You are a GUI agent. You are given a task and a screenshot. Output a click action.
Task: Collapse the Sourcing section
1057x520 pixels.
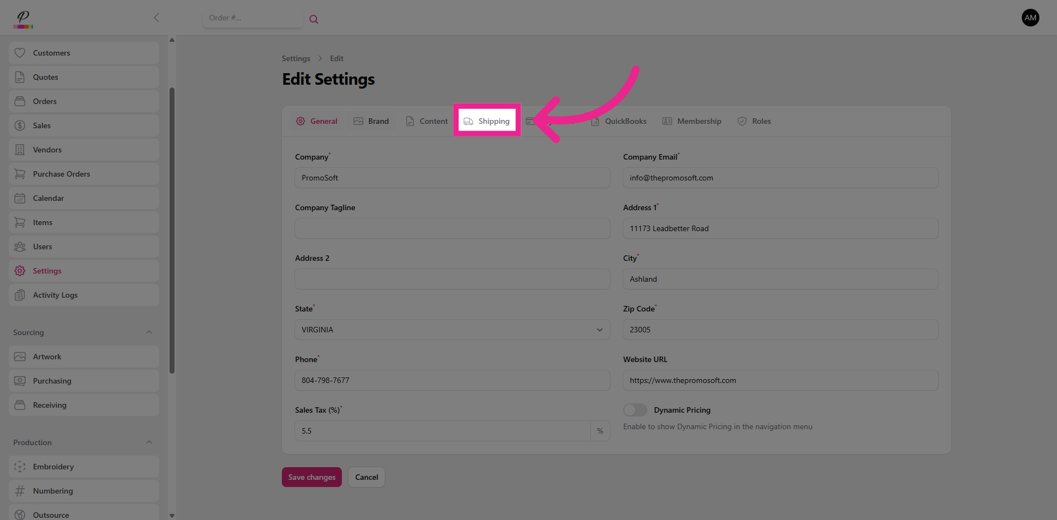coord(149,332)
